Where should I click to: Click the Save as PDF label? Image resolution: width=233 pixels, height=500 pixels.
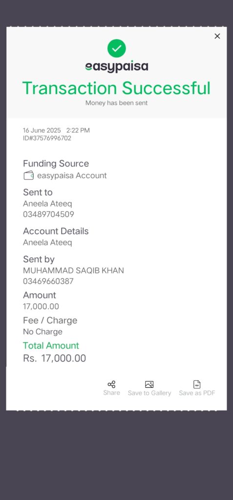tap(197, 393)
